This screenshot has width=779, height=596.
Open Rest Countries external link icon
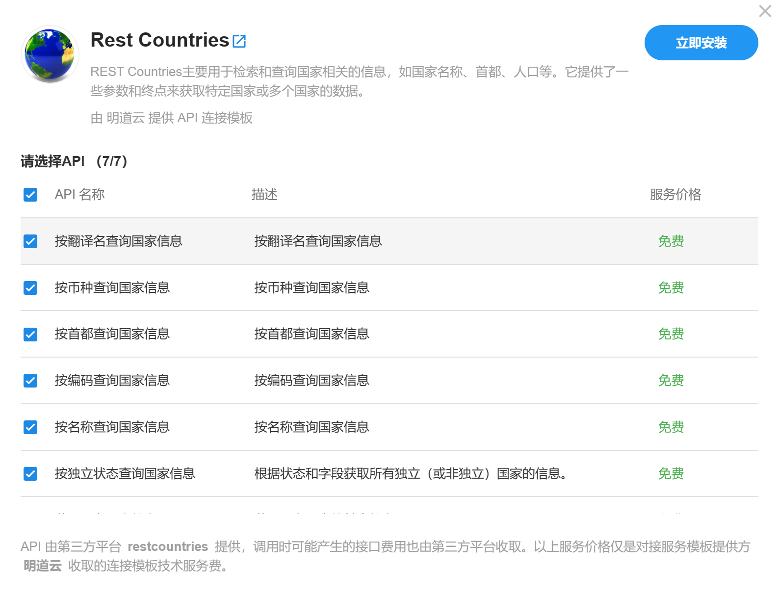[239, 41]
